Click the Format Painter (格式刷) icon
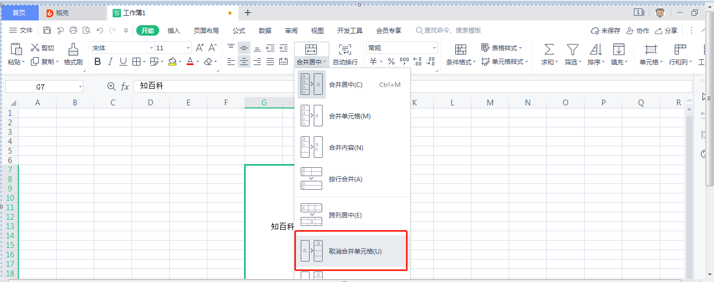Screen dimensions: 714x282 point(73,50)
